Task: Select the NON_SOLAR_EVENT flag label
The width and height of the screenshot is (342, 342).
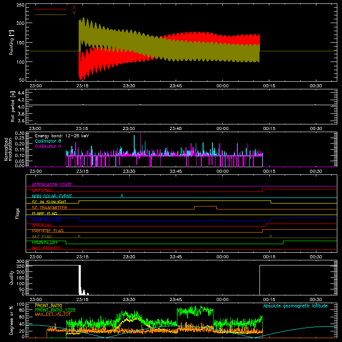Action: click(52, 196)
